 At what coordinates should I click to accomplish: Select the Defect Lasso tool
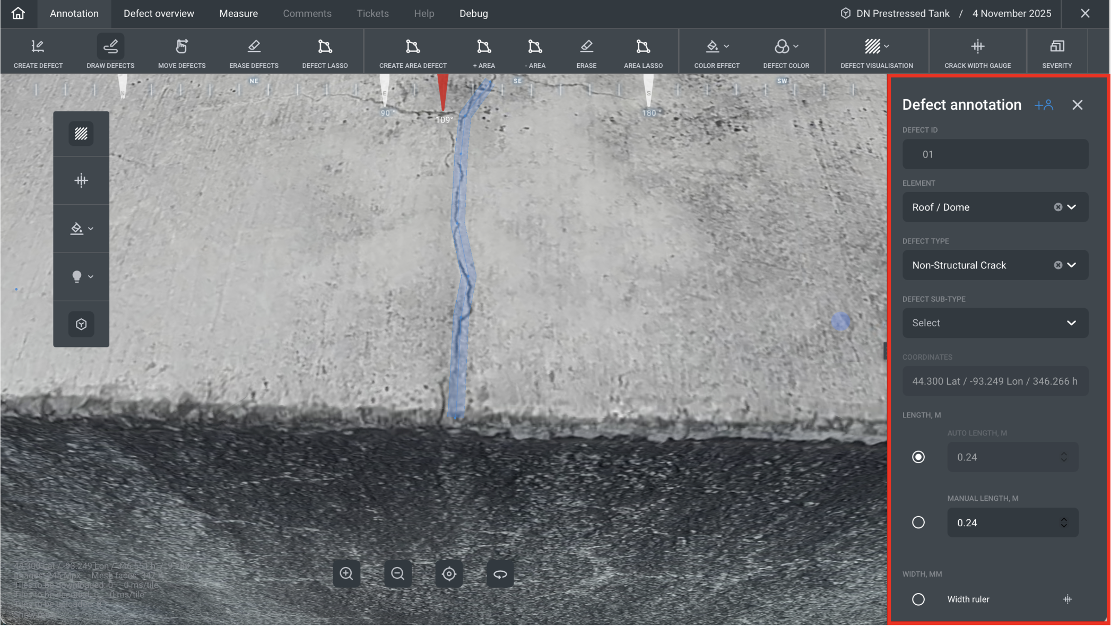coord(325,53)
